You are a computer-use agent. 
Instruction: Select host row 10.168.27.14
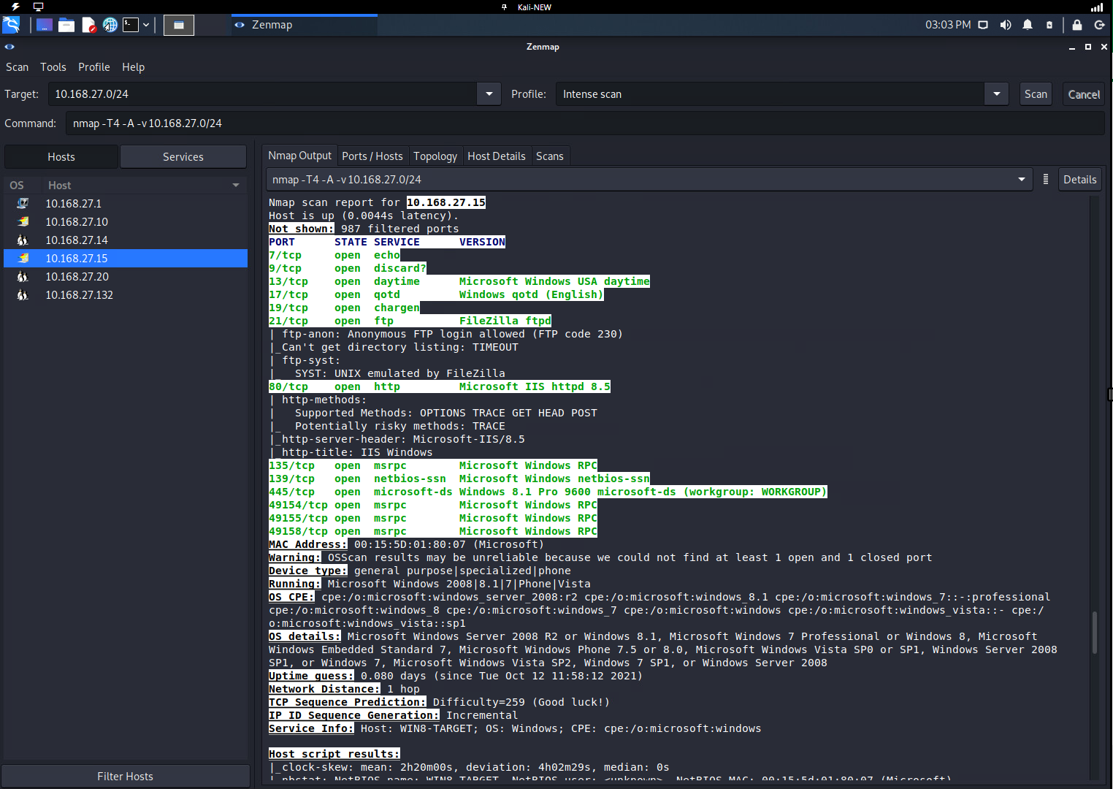pos(126,240)
